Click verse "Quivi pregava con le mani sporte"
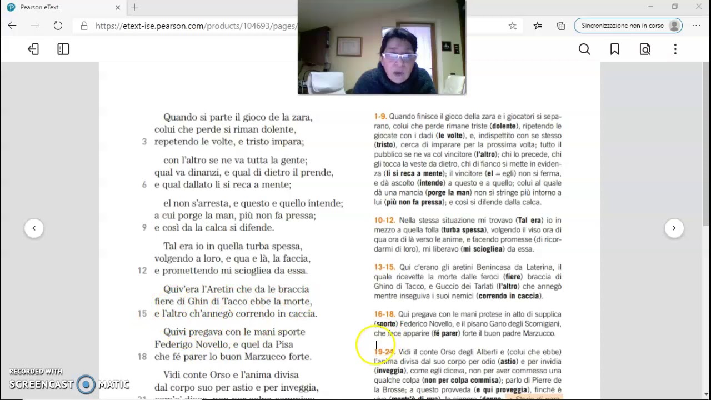 (234, 332)
